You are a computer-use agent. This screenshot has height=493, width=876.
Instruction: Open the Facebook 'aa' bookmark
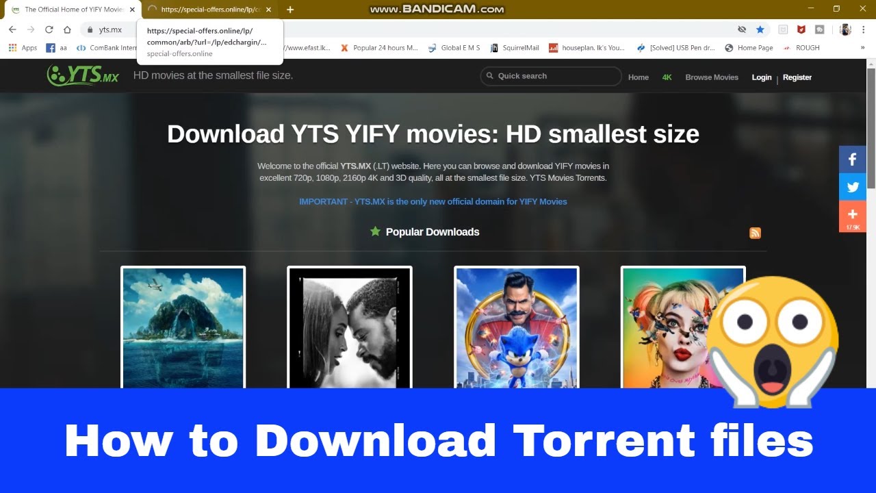(x=56, y=48)
